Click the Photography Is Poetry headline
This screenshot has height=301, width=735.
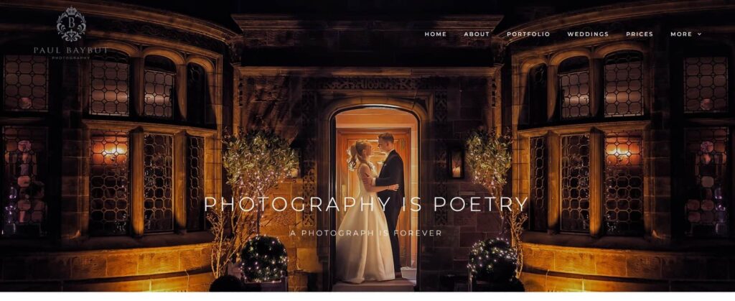pos(366,204)
